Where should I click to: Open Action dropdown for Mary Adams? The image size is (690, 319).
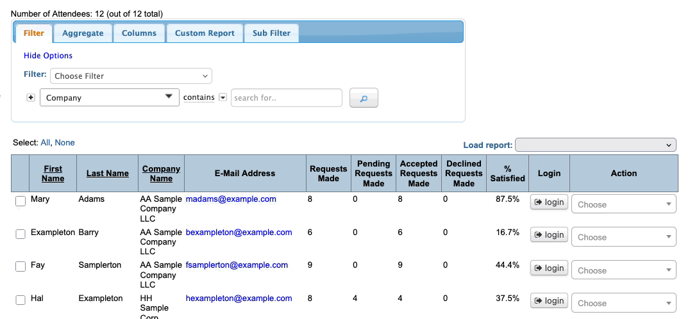pos(623,204)
